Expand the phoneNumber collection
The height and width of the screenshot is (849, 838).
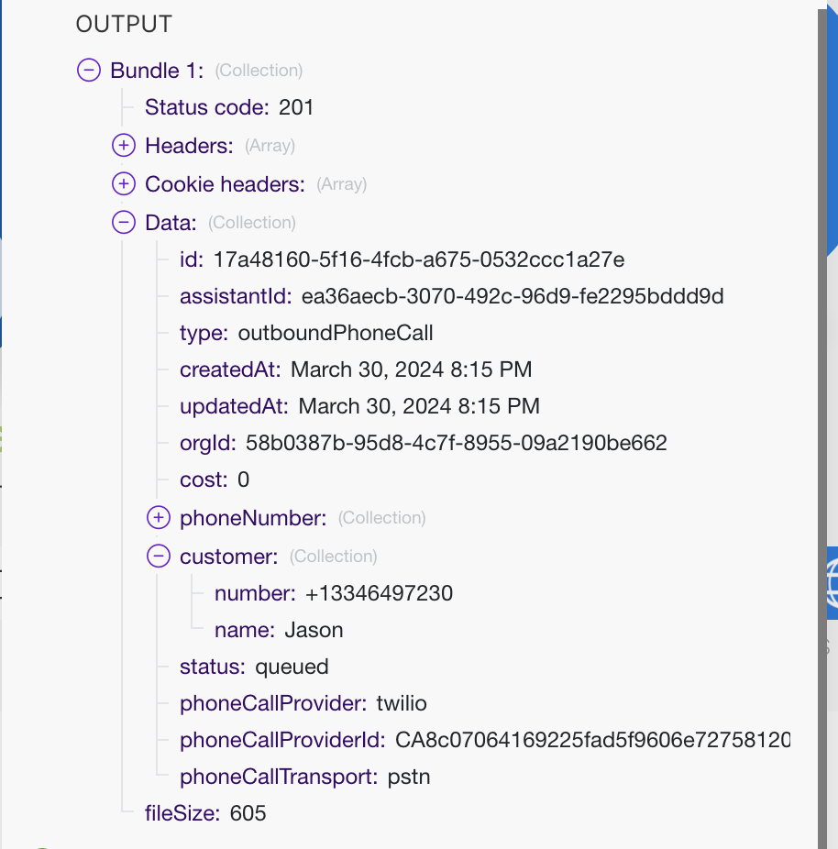point(158,517)
